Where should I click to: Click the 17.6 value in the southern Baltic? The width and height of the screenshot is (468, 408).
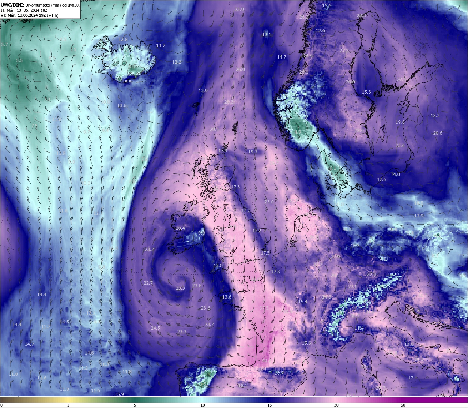pyautogui.click(x=381, y=180)
